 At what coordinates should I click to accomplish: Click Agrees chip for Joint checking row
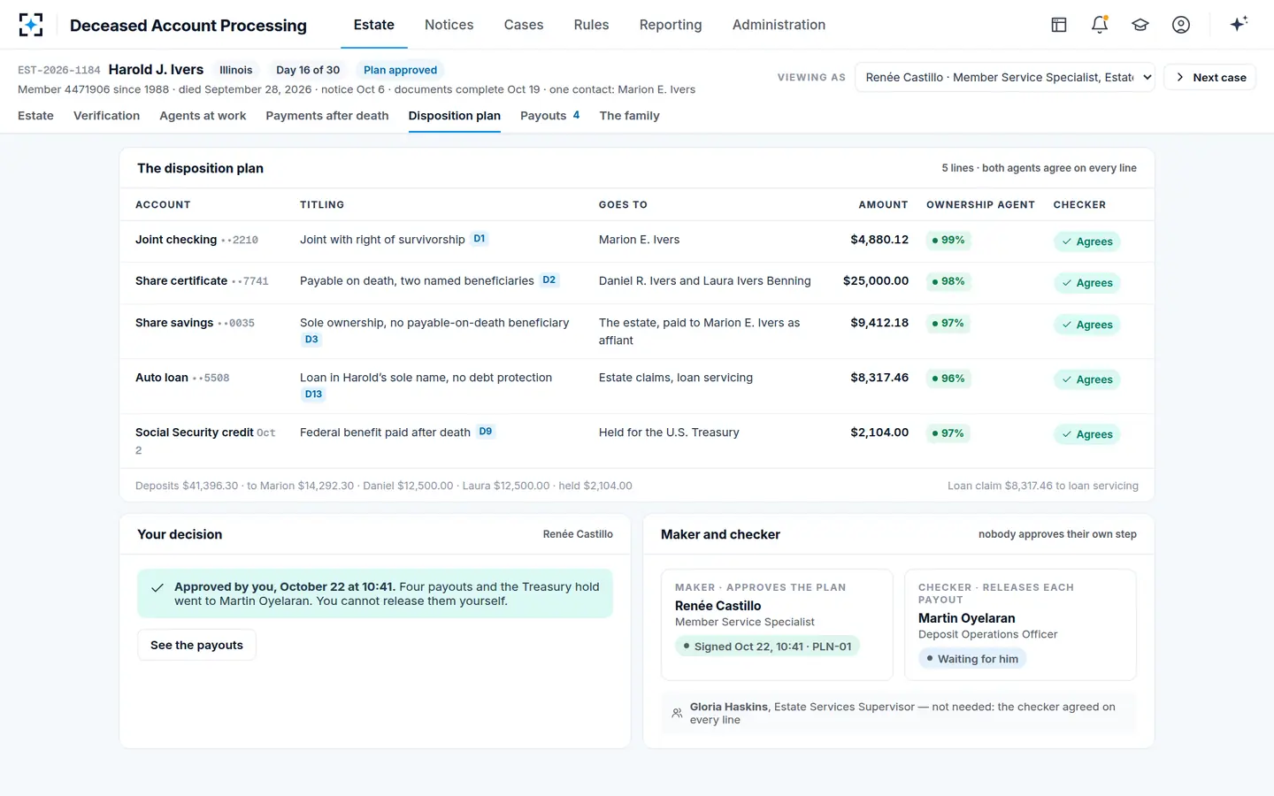[x=1086, y=241]
